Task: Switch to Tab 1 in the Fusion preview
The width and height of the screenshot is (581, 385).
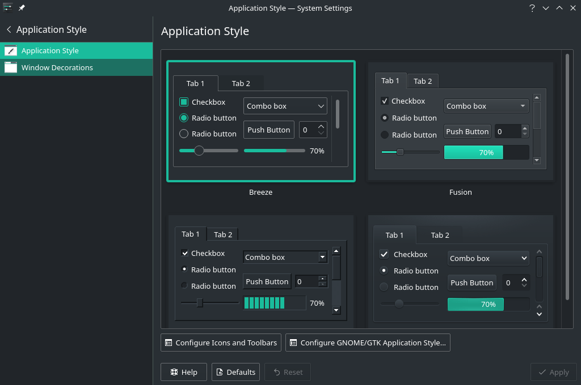Action: [x=390, y=80]
